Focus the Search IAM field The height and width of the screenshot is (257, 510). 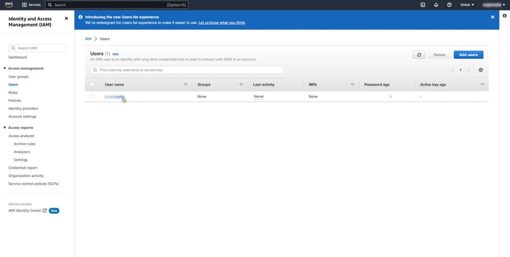37,48
